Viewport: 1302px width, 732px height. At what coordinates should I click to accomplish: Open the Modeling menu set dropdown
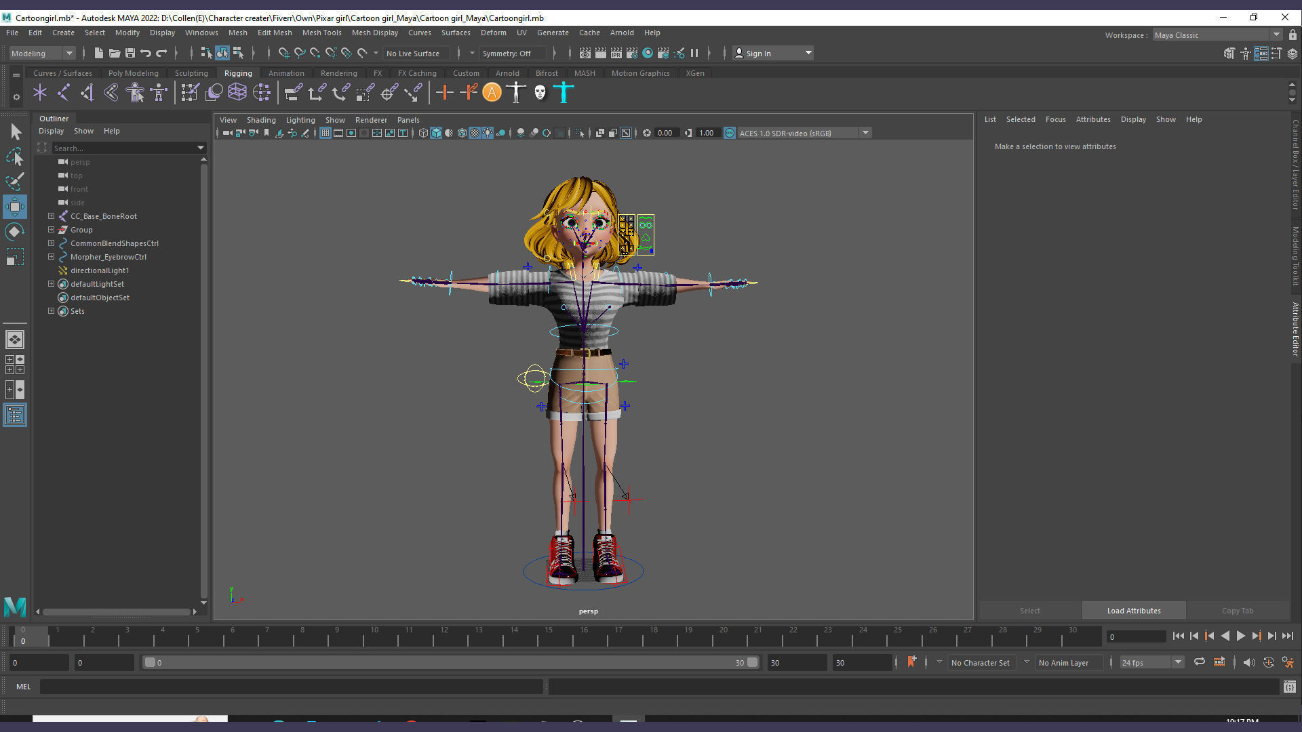(x=42, y=54)
